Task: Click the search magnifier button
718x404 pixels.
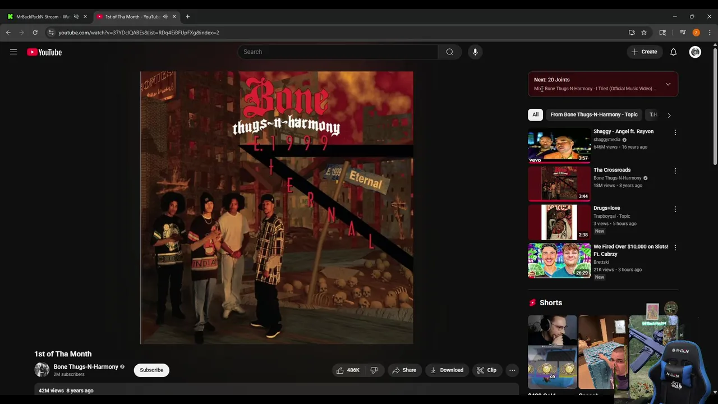Action: pyautogui.click(x=449, y=52)
